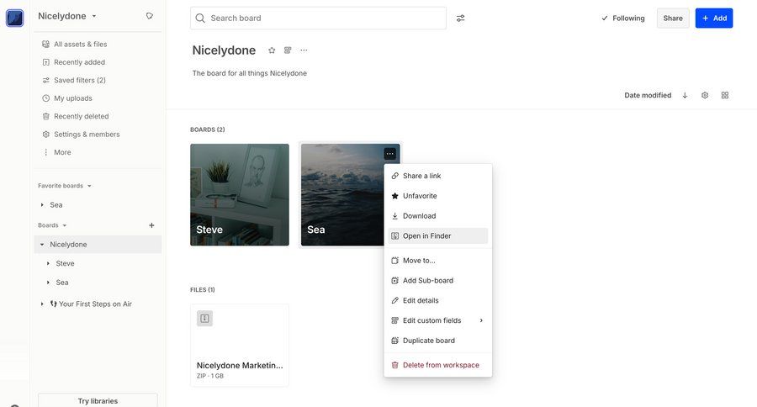Click the FILES (1) section label
The image size is (757, 407).
pyautogui.click(x=202, y=289)
